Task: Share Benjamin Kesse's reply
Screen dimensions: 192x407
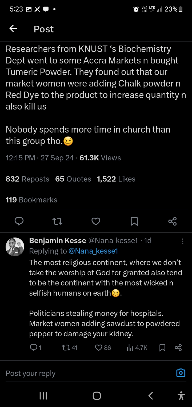Action: point(178,348)
